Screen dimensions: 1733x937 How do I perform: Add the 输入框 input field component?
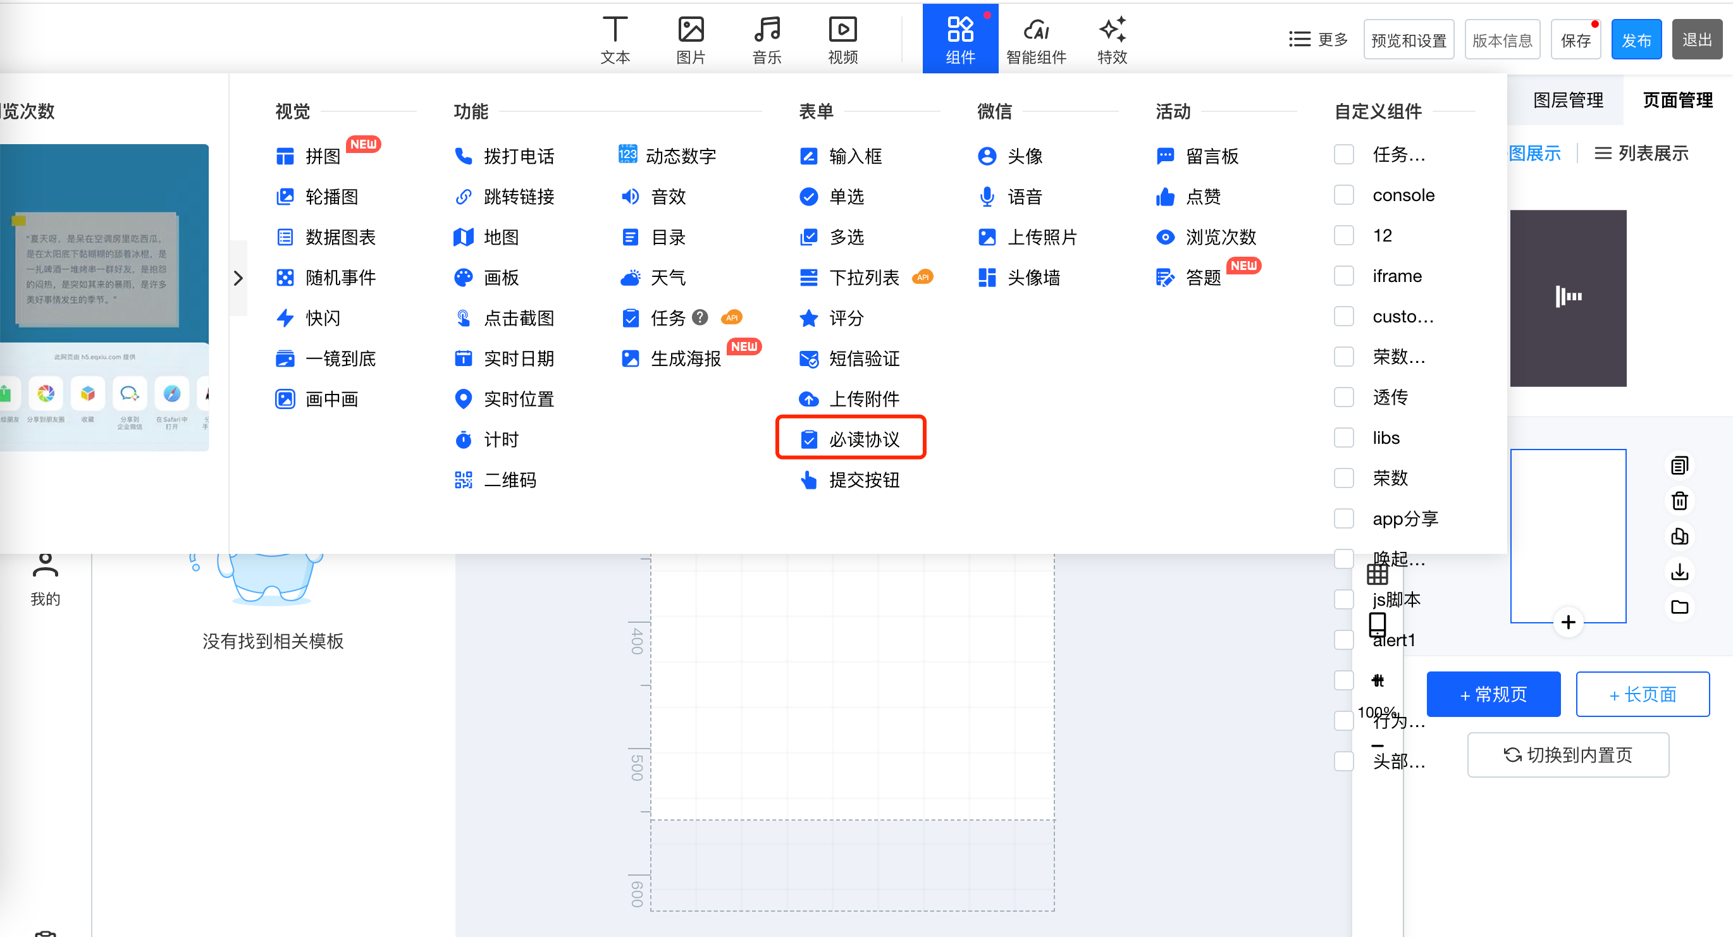click(x=841, y=156)
